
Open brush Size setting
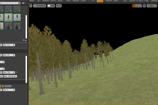coord(125,1)
